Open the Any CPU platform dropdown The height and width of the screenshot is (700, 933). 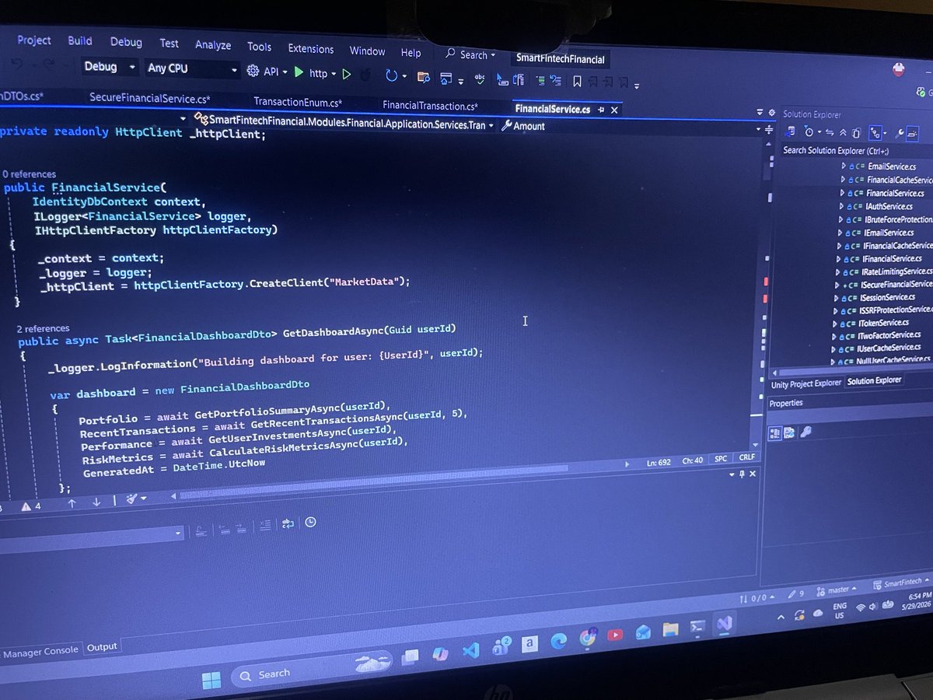click(191, 68)
